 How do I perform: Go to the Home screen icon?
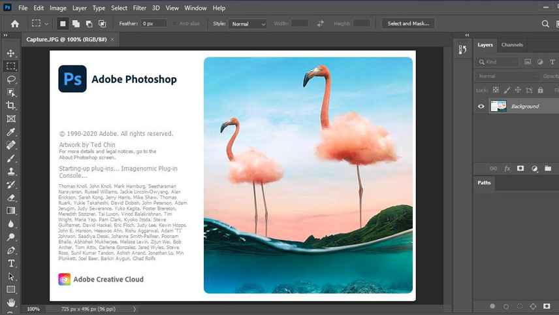(x=15, y=24)
